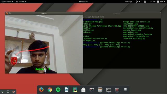Switch to the red frame window icon in dock
The image size is (167, 94).
click(117, 90)
